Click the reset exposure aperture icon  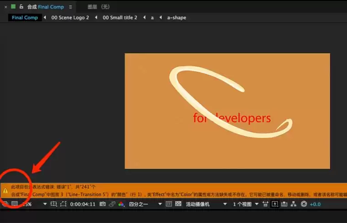click(304, 204)
